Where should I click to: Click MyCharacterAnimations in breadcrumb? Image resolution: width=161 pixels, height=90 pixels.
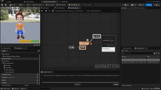64,11
